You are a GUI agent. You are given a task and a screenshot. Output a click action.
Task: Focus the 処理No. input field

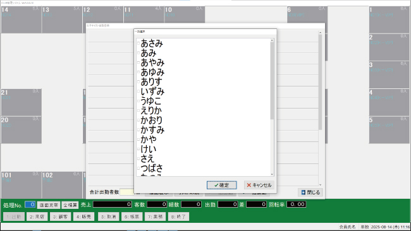30,204
